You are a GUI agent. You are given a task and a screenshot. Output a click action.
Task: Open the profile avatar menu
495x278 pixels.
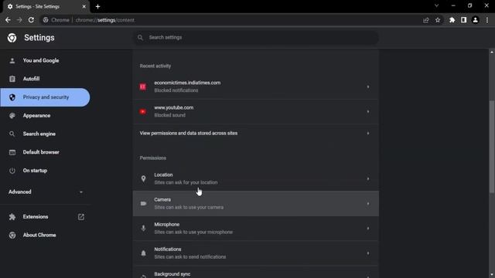[x=475, y=20]
